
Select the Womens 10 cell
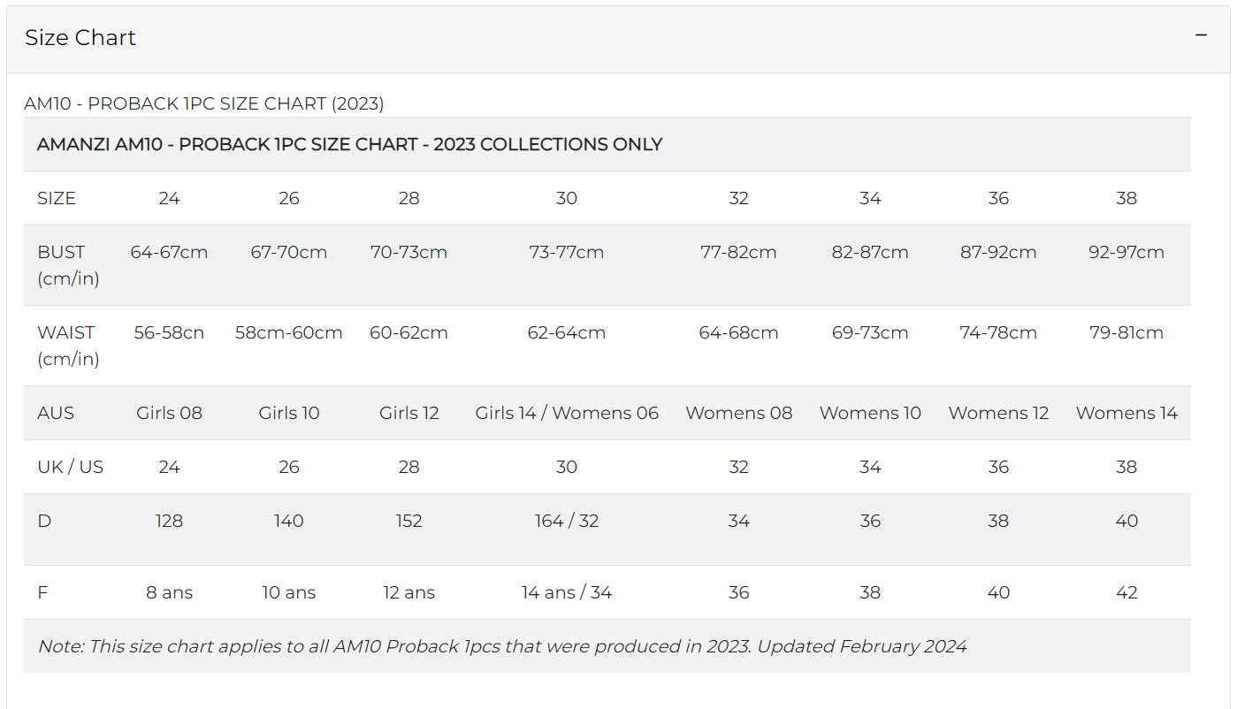(870, 413)
